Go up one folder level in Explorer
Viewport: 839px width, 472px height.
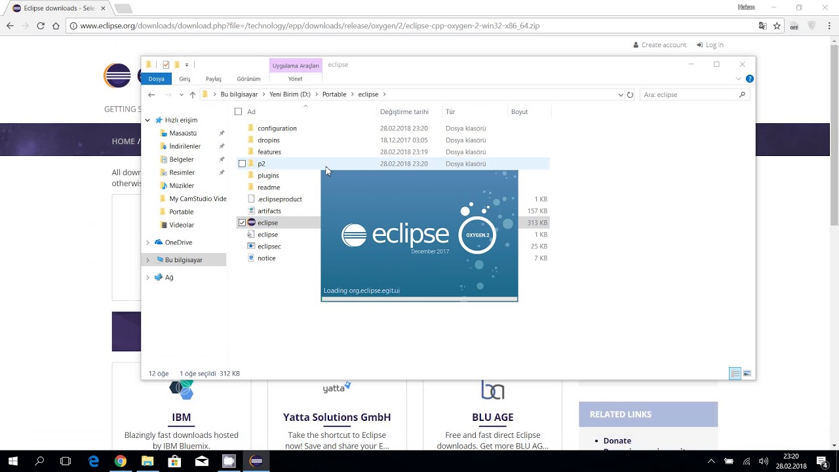[192, 94]
